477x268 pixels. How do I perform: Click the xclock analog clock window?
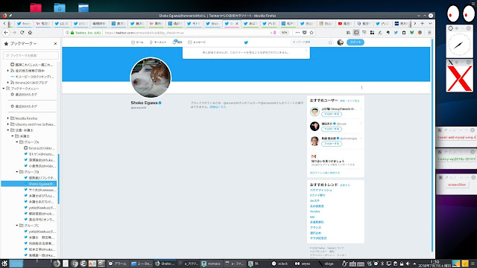tap(459, 45)
